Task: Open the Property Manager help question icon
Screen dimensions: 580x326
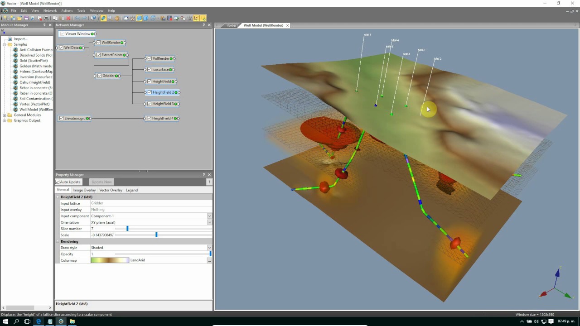Action: (x=209, y=182)
